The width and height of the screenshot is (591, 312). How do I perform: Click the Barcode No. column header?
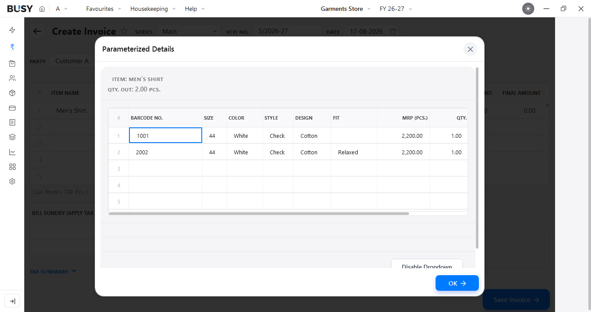click(165, 118)
